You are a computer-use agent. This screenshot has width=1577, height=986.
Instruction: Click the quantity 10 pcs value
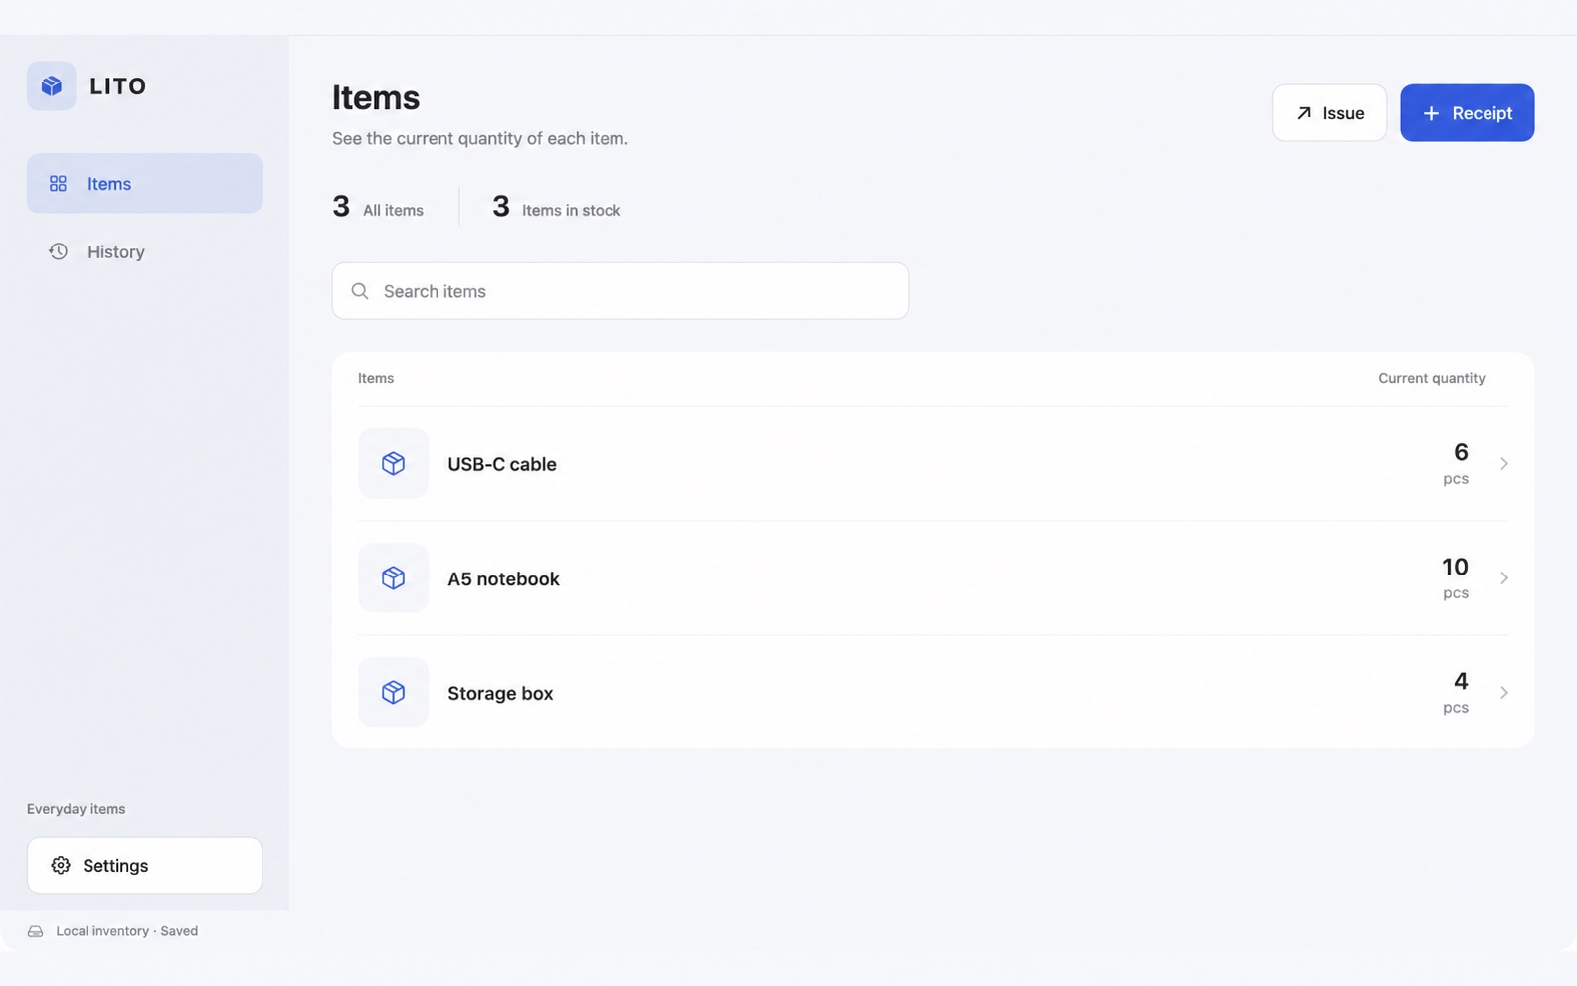point(1455,577)
